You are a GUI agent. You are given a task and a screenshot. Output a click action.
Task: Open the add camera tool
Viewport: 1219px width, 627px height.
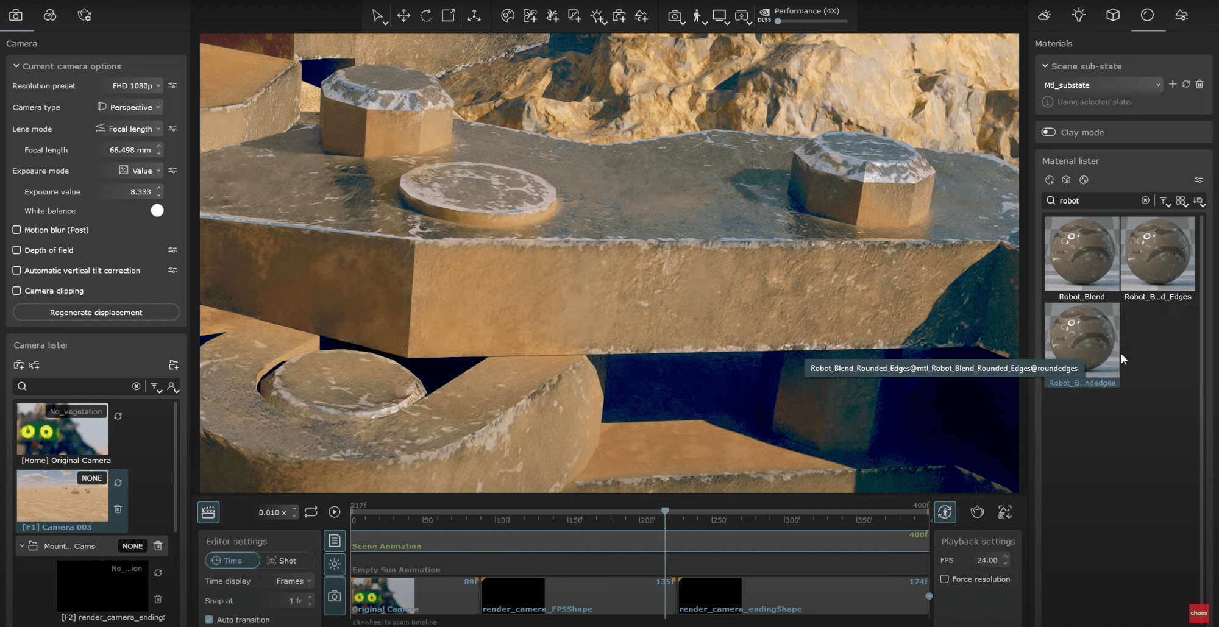tap(620, 16)
